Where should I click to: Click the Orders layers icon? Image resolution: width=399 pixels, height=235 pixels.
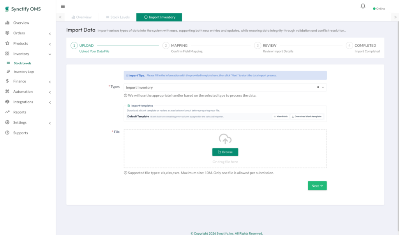click(7, 33)
